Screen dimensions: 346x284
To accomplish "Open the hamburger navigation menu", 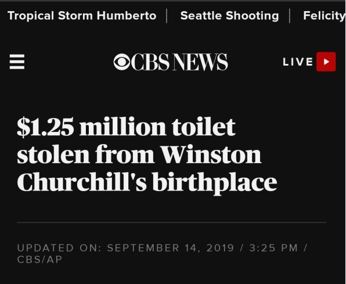I will click(x=17, y=62).
